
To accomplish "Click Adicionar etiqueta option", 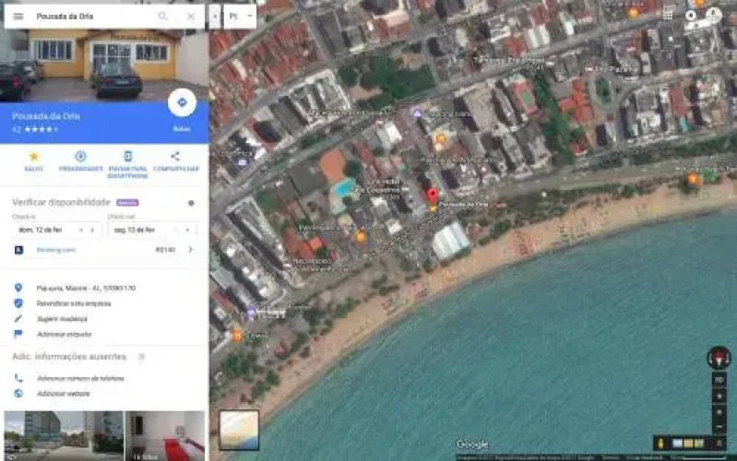I will coord(64,334).
